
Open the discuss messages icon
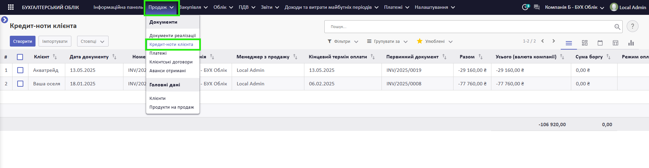click(x=537, y=7)
